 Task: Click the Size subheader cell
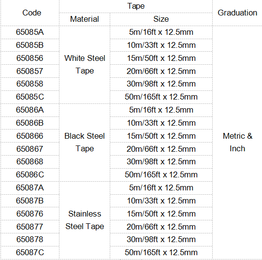click(x=161, y=19)
